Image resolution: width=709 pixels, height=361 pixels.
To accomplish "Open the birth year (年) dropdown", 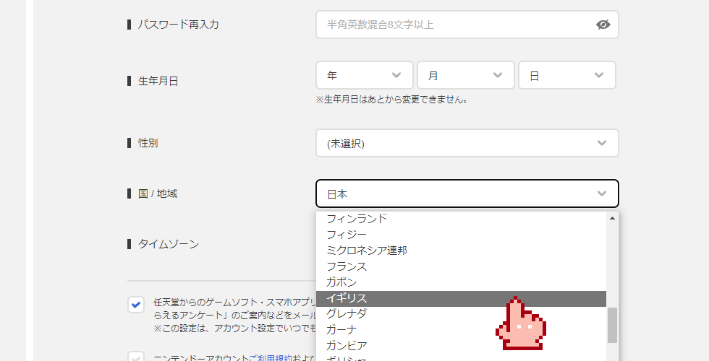I will (x=364, y=75).
